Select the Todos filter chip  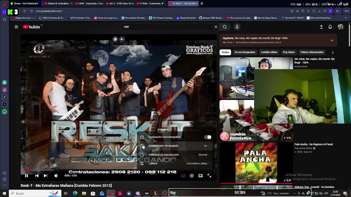click(225, 52)
